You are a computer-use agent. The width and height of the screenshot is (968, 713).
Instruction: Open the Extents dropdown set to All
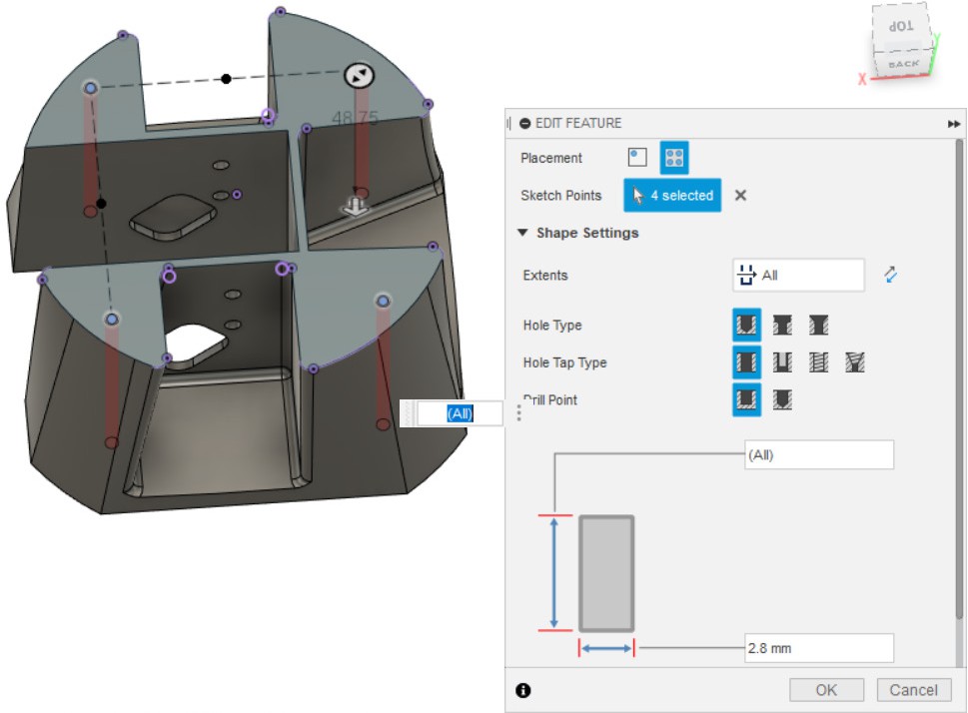pyautogui.click(x=798, y=275)
